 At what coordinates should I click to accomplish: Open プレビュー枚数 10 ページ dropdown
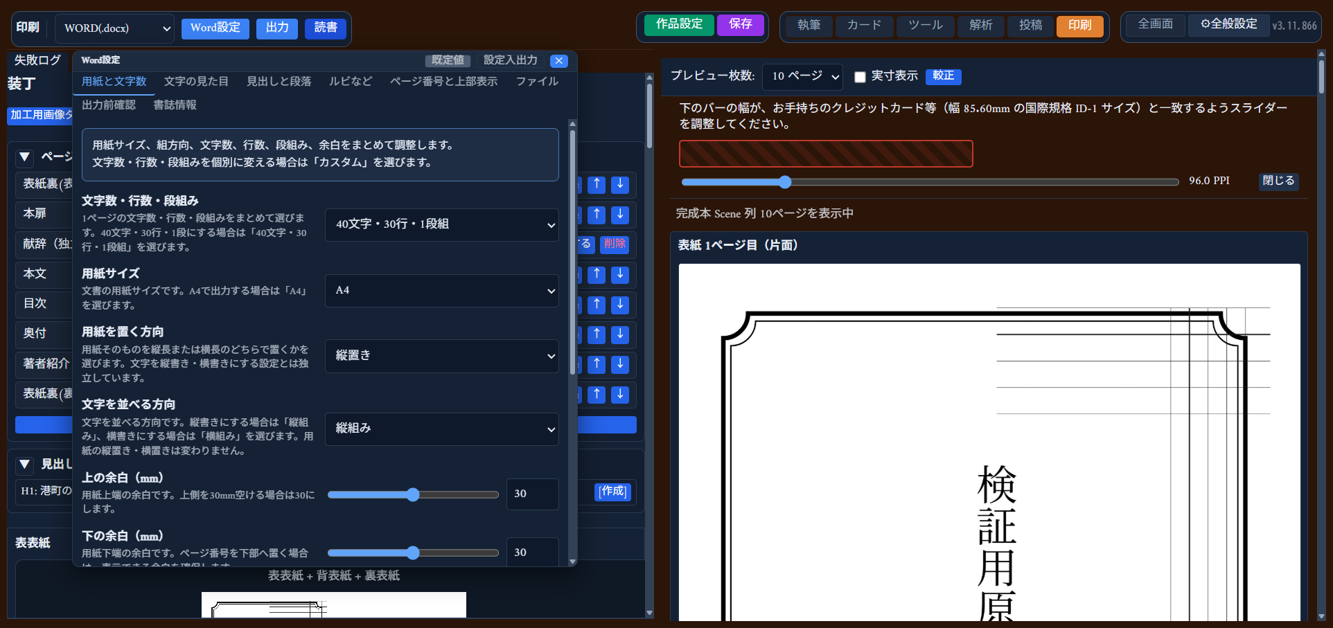pos(802,76)
